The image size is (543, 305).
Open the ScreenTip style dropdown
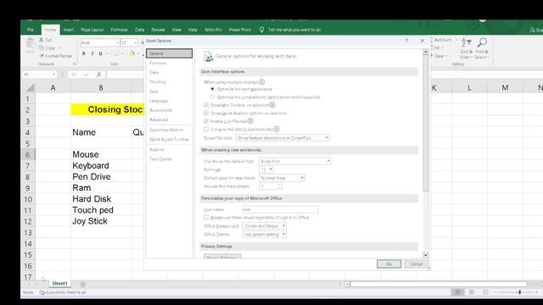(x=283, y=137)
